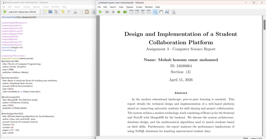Go to first page in PDF viewer

[107, 12]
